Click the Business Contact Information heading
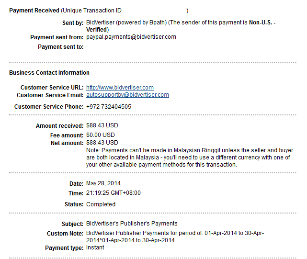The width and height of the screenshot is (307, 259). click(x=49, y=73)
